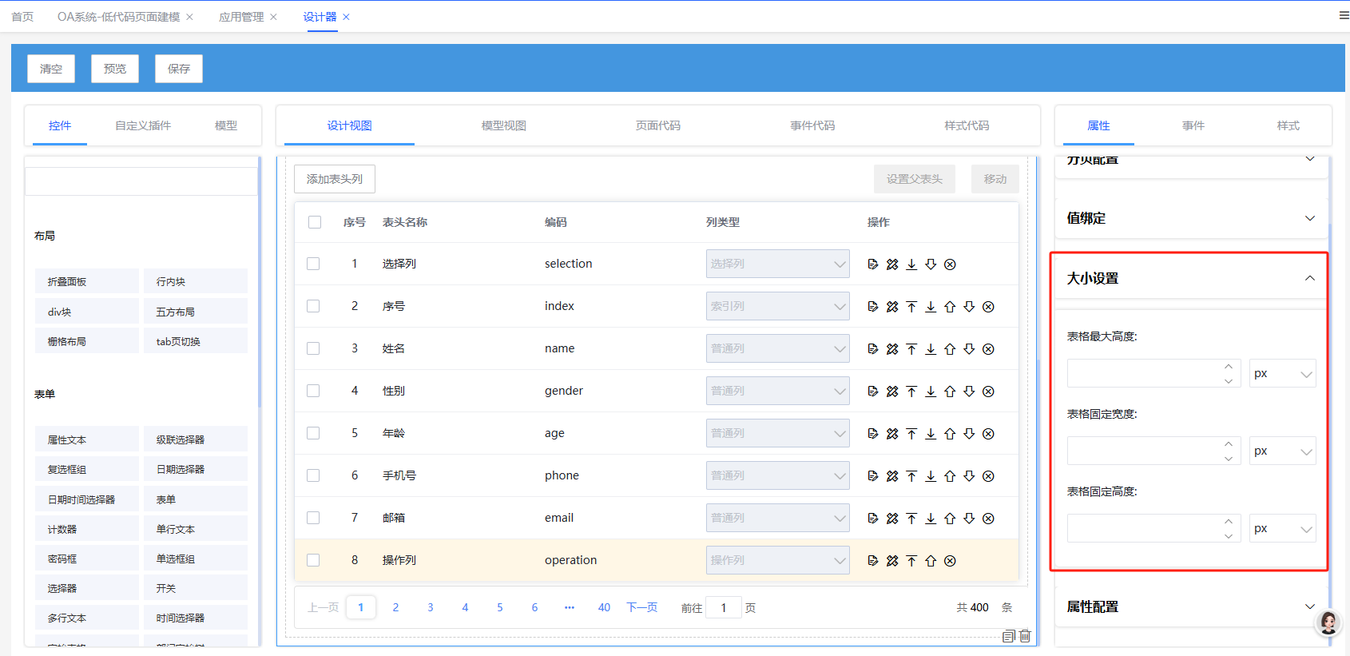Open the 自定义插件 tab in the left panel
The height and width of the screenshot is (656, 1350).
pos(143,125)
